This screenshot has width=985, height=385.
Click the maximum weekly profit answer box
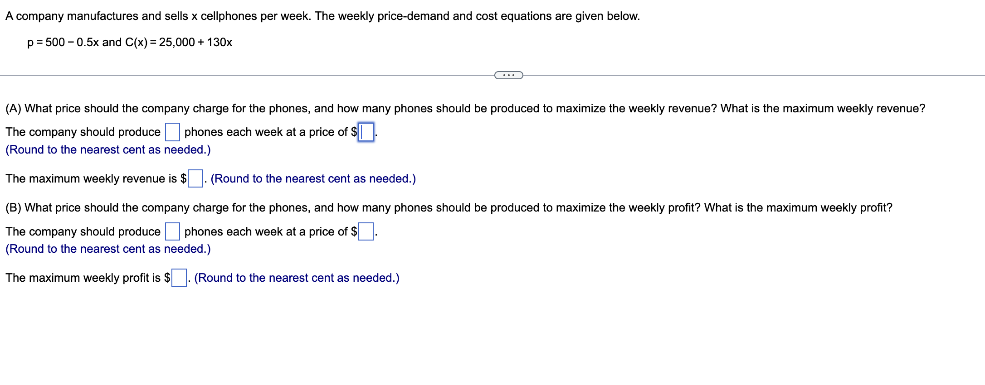tap(178, 277)
